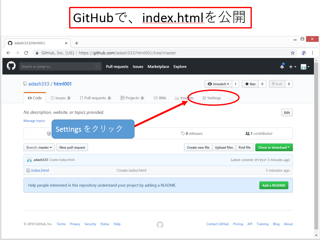
Task: Open a new browser tab with plus
Action: (77, 43)
